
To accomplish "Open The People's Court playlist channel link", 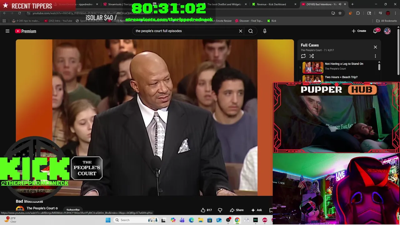I will click(311, 50).
